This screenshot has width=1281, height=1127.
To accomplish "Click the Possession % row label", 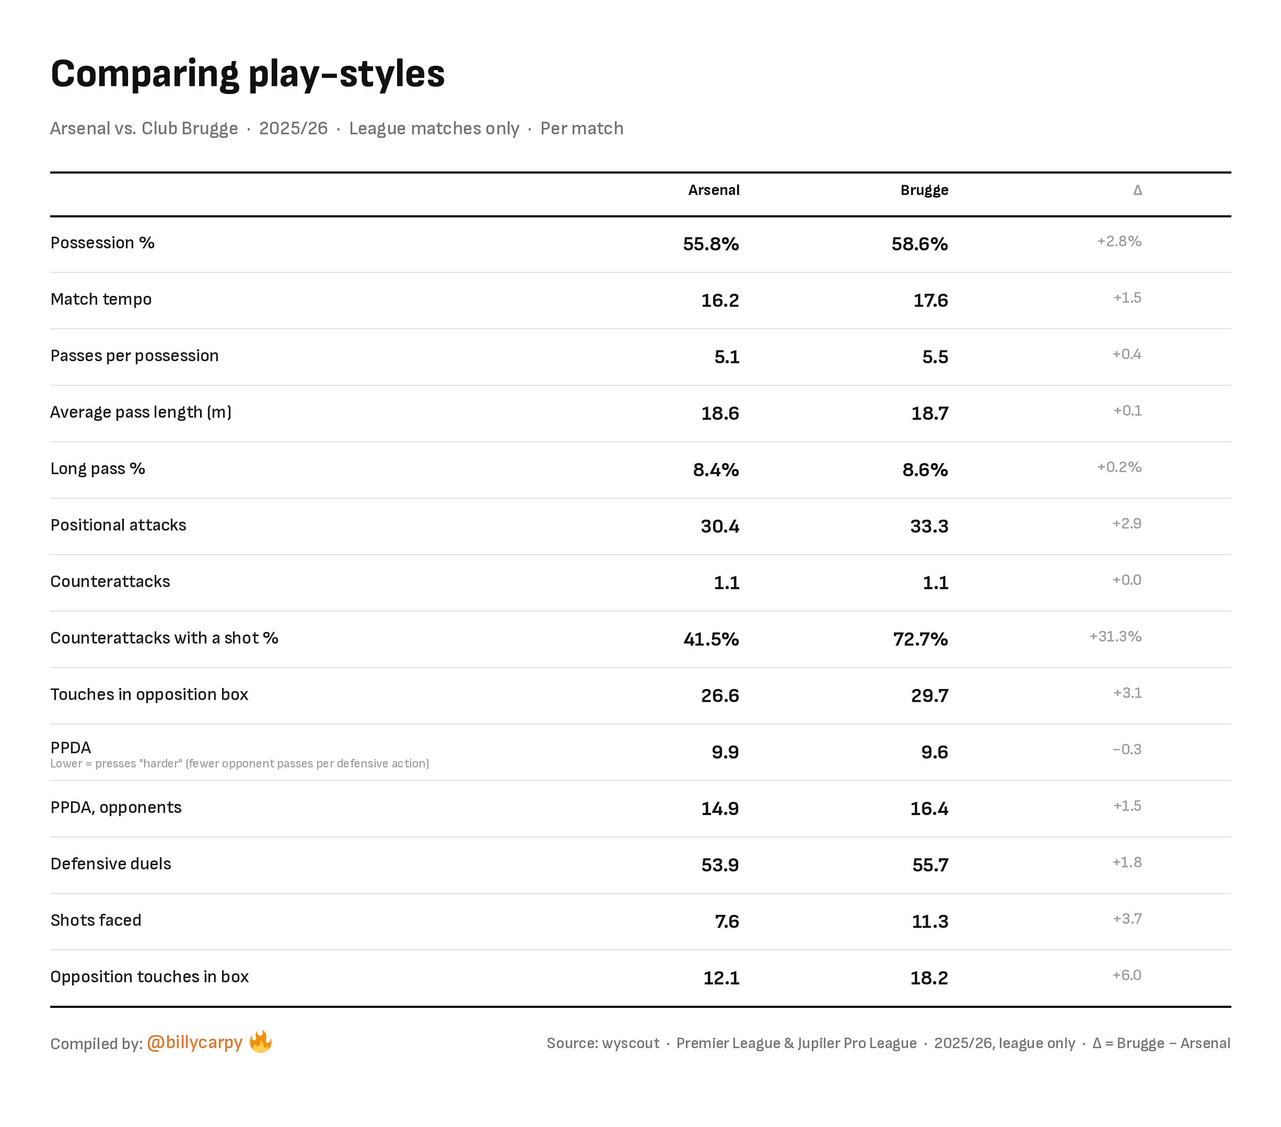I will coord(102,242).
